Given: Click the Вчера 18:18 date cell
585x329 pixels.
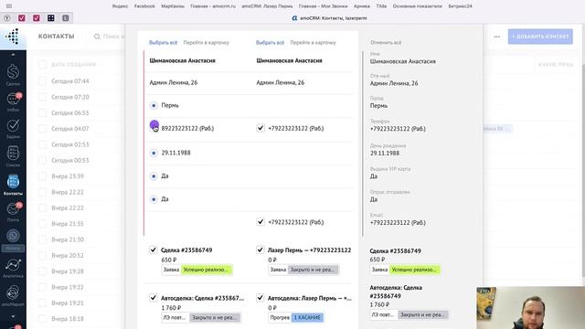Looking at the screenshot, I should click(x=68, y=319).
